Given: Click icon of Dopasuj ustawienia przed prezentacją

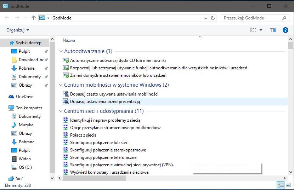Looking at the screenshot, I should (66, 102).
